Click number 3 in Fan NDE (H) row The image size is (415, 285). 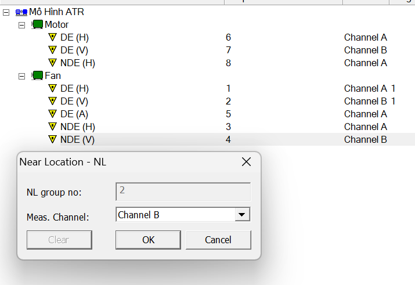228,127
